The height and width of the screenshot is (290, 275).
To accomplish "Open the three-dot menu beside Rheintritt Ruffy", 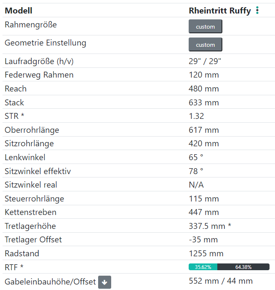I will click(257, 11).
